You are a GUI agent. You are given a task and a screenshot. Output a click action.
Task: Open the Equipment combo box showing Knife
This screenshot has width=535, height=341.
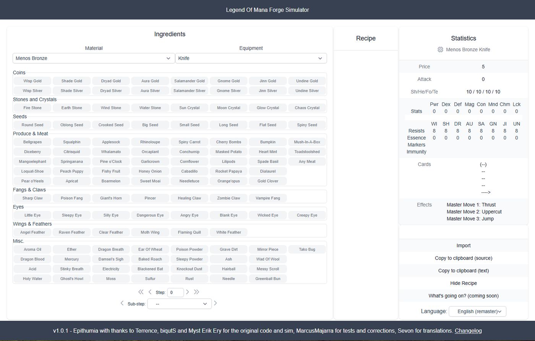point(251,58)
